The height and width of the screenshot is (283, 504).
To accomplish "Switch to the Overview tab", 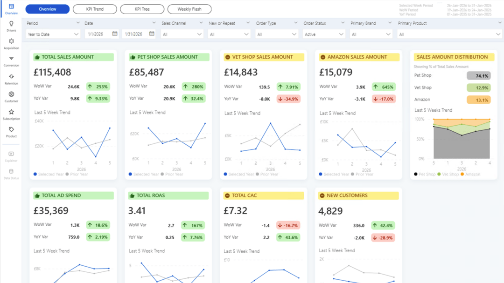I will tap(48, 9).
